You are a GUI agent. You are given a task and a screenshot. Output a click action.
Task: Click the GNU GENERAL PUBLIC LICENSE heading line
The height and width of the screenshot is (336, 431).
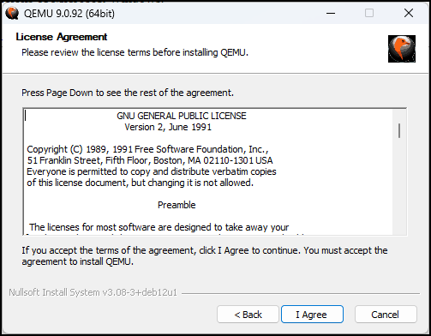(x=182, y=116)
